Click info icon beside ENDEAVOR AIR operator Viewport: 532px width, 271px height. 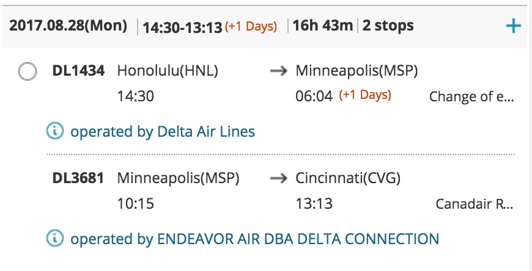click(56, 239)
